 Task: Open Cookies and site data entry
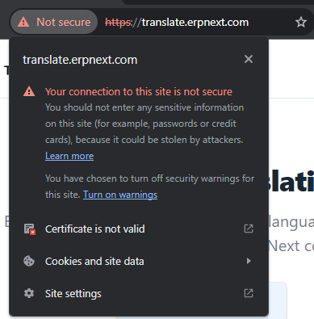139,261
